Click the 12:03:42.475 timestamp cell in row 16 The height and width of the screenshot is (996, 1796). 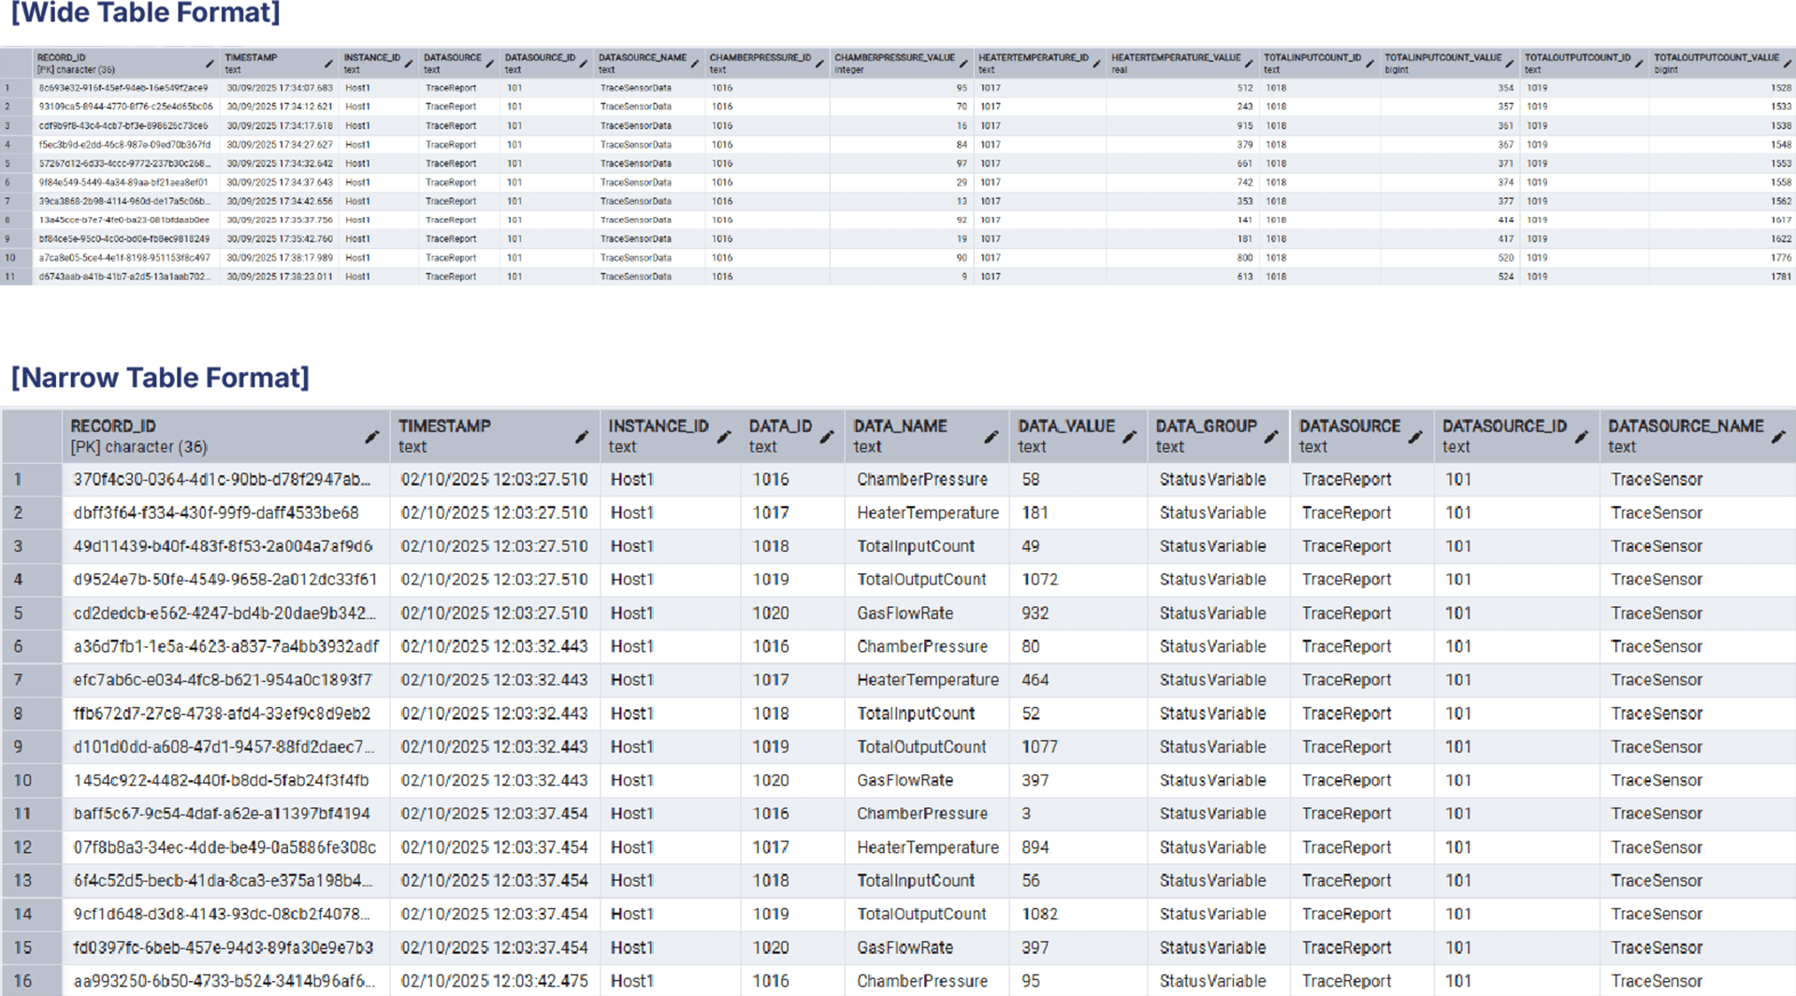pos(494,981)
